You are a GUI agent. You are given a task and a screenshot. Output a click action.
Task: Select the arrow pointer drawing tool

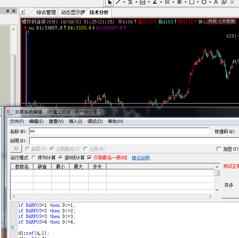110,2
